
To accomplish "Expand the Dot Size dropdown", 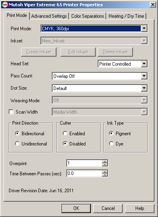I will 100,88.
